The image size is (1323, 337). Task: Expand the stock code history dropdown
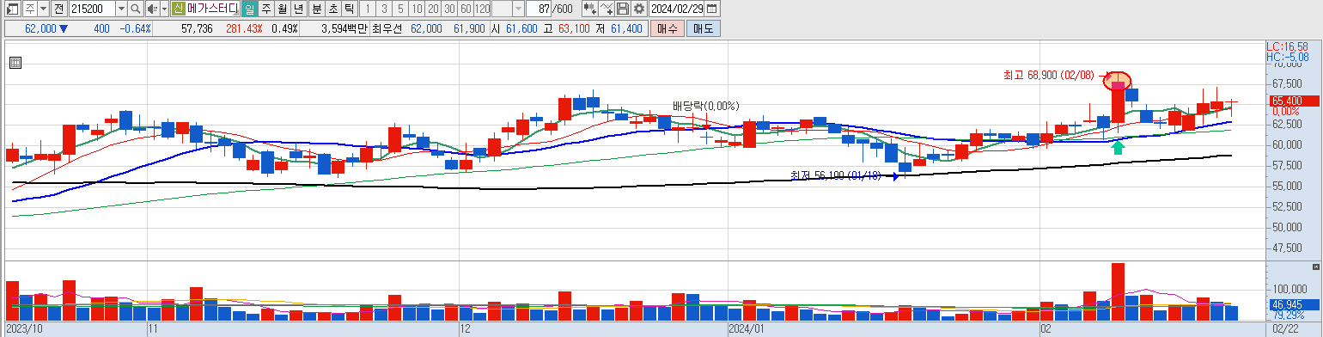(x=121, y=9)
